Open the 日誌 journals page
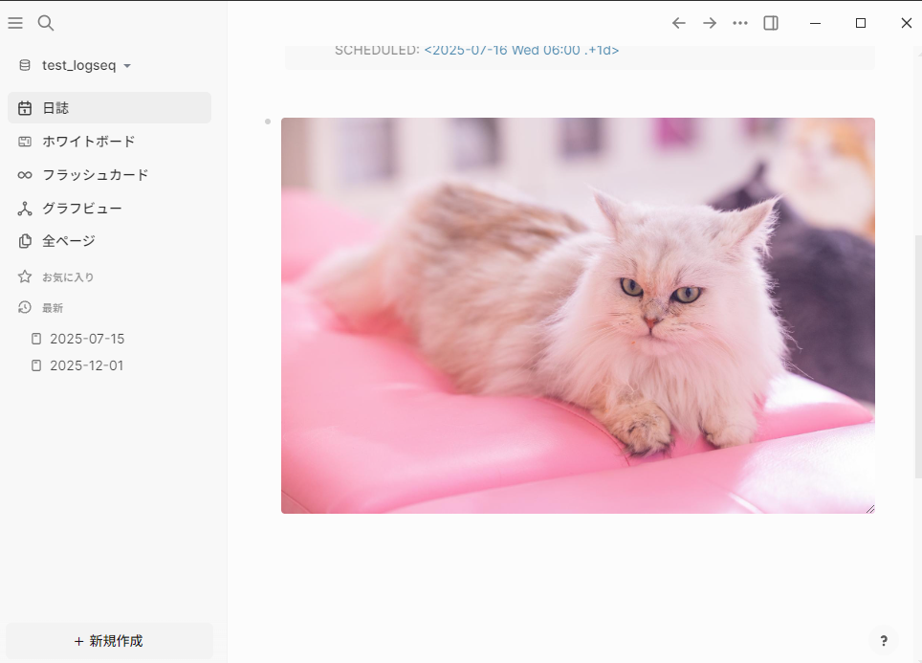This screenshot has width=922, height=663. point(109,108)
